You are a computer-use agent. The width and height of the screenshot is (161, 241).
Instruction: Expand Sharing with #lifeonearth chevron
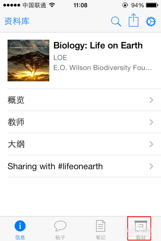point(151,166)
